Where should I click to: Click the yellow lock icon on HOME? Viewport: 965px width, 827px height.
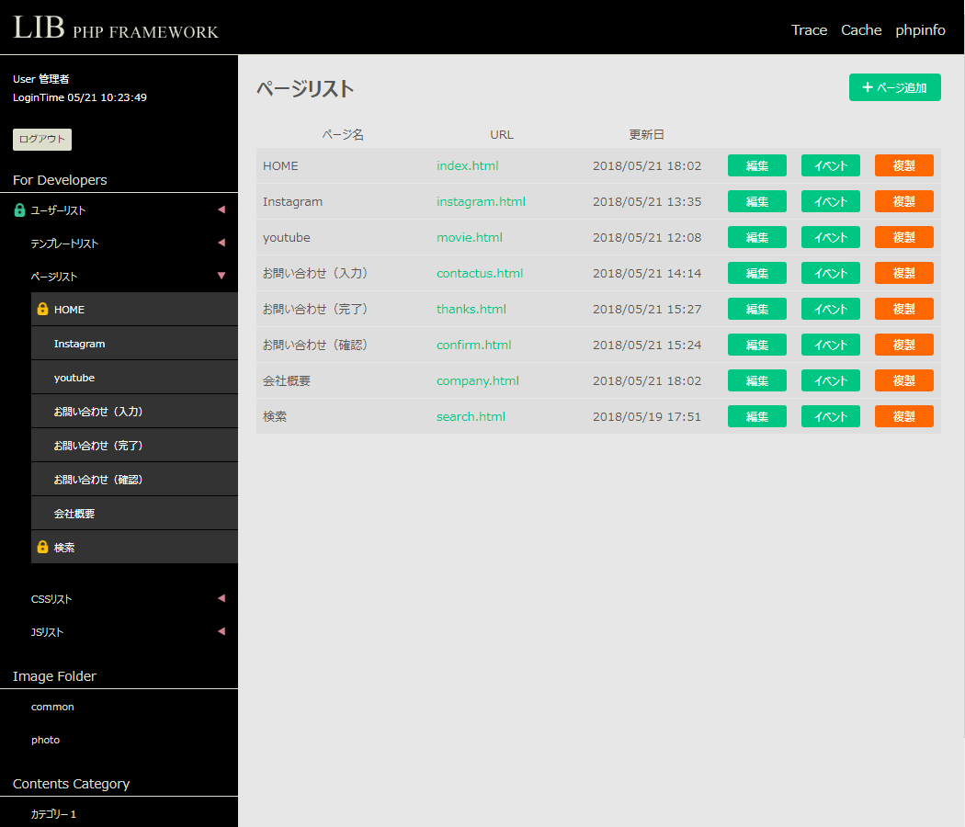(x=42, y=309)
